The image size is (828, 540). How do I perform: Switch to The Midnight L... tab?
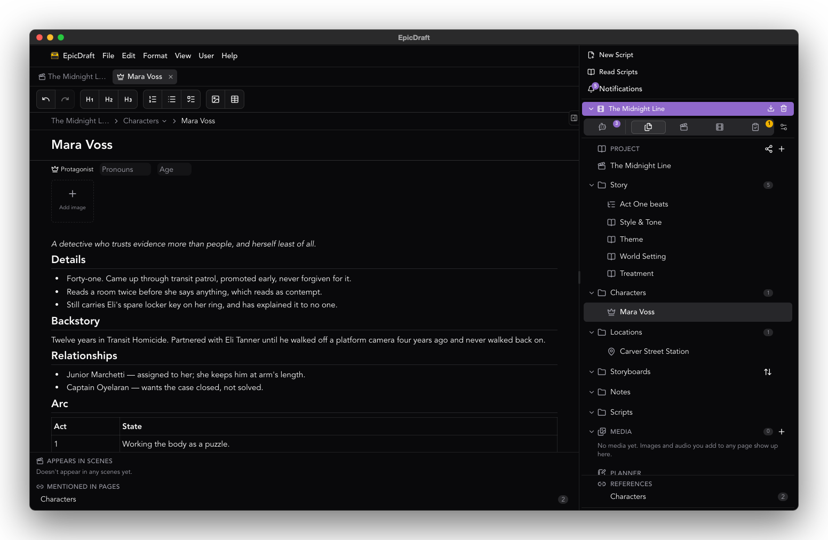click(x=73, y=77)
